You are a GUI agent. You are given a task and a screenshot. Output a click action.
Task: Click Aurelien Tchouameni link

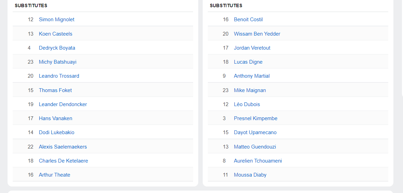258,161
